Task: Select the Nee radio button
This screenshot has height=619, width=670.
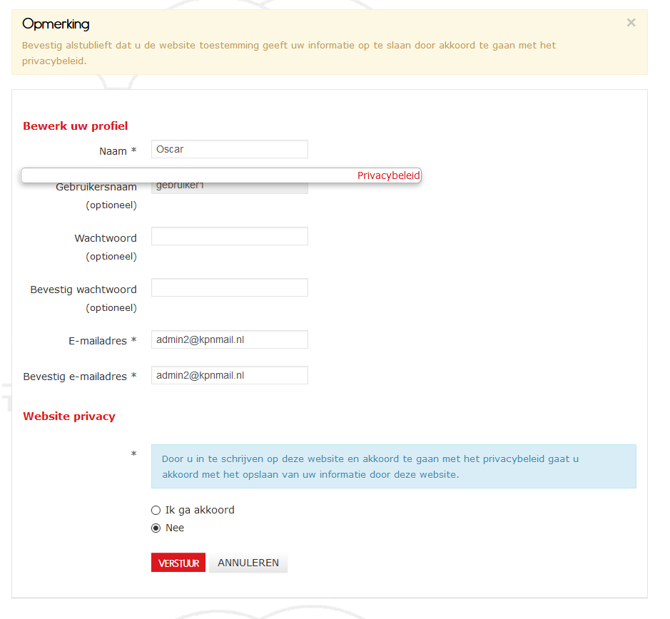Action: (x=156, y=528)
